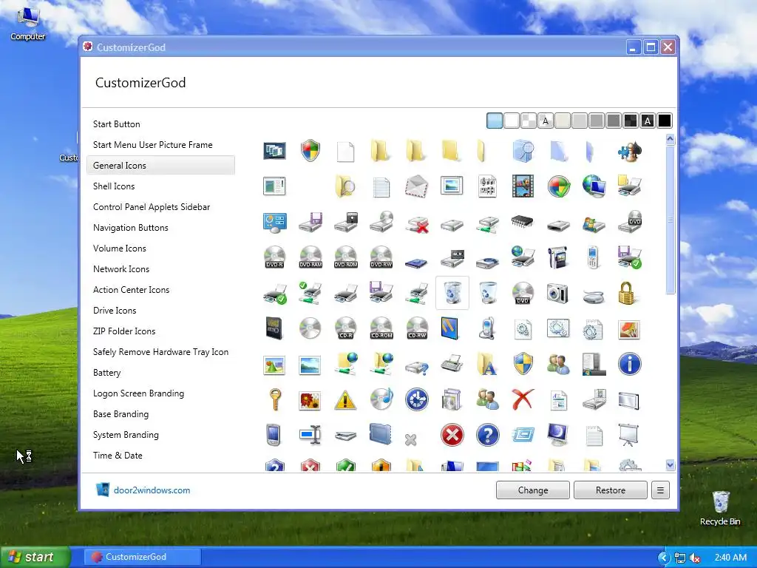Select the film strip video icon

pos(523,186)
